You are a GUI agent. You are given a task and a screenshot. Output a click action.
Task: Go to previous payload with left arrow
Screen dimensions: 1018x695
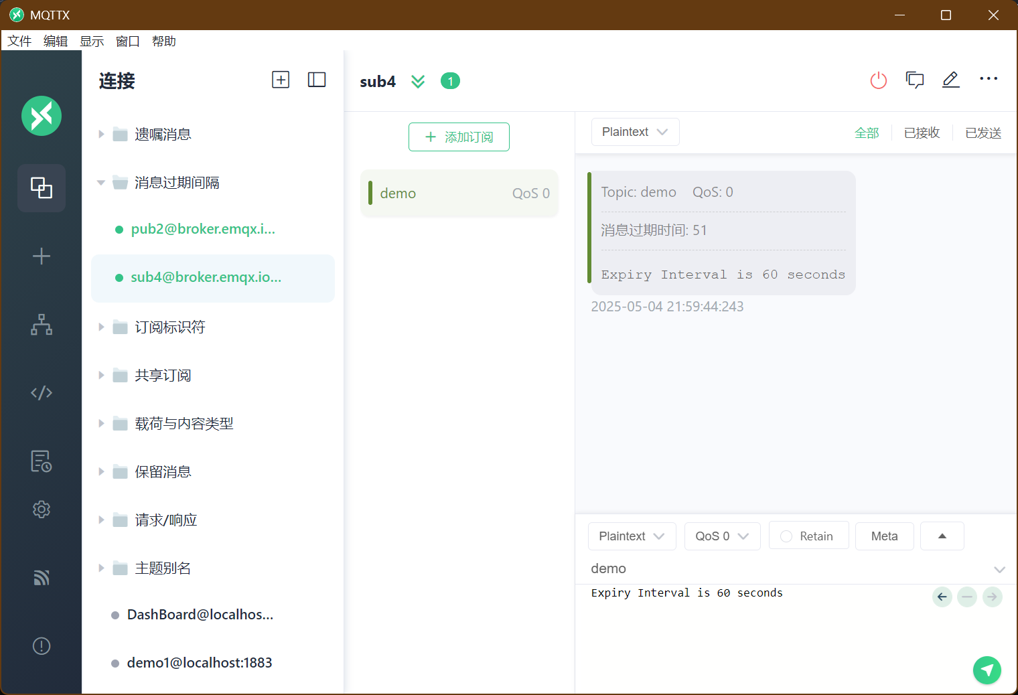pyautogui.click(x=942, y=597)
